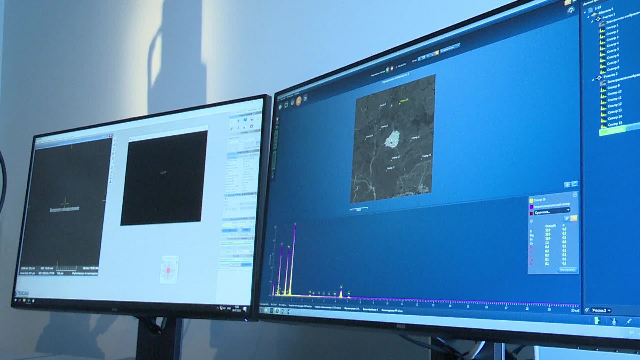640x360 pixels.
Task: Click the pen tool icon at the bottom right
Action: pos(628,321)
